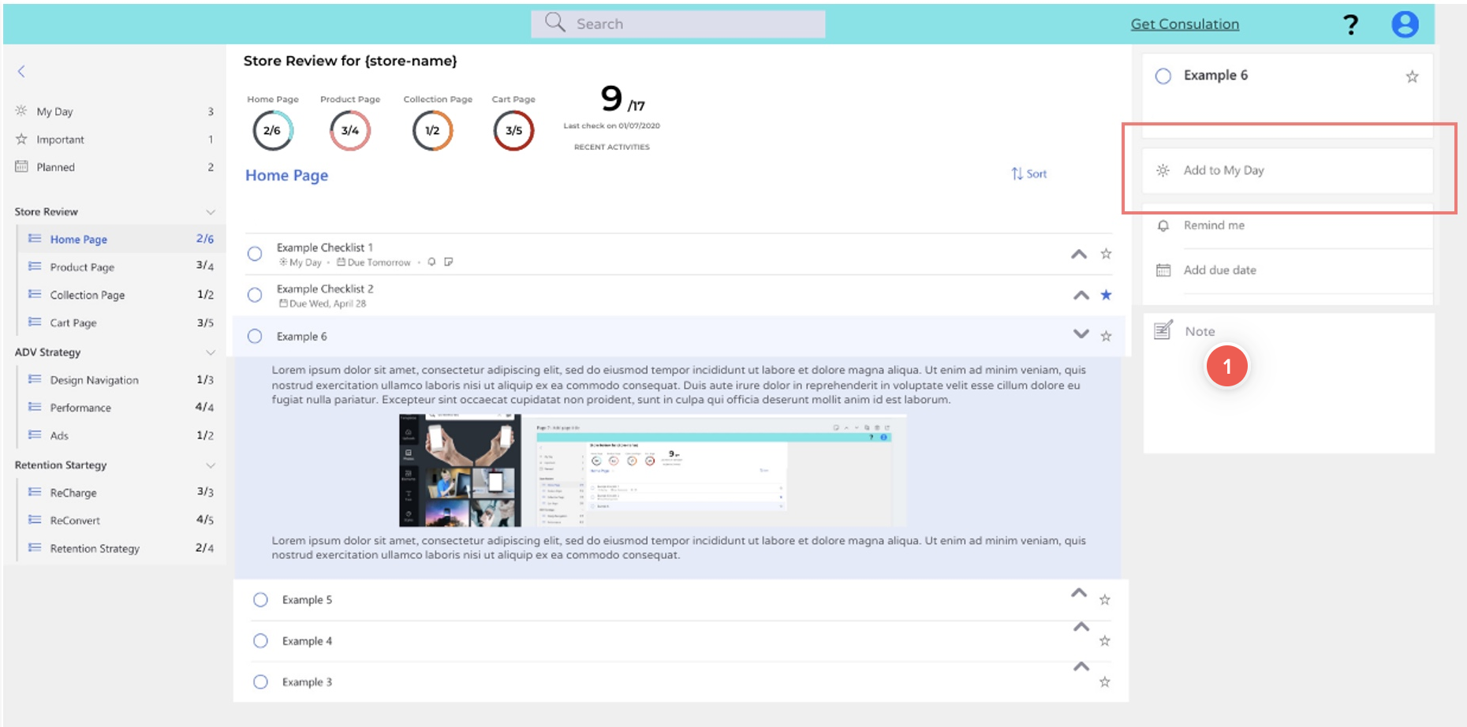Collapse sidebar with back arrow
1467x727 pixels.
tap(21, 71)
